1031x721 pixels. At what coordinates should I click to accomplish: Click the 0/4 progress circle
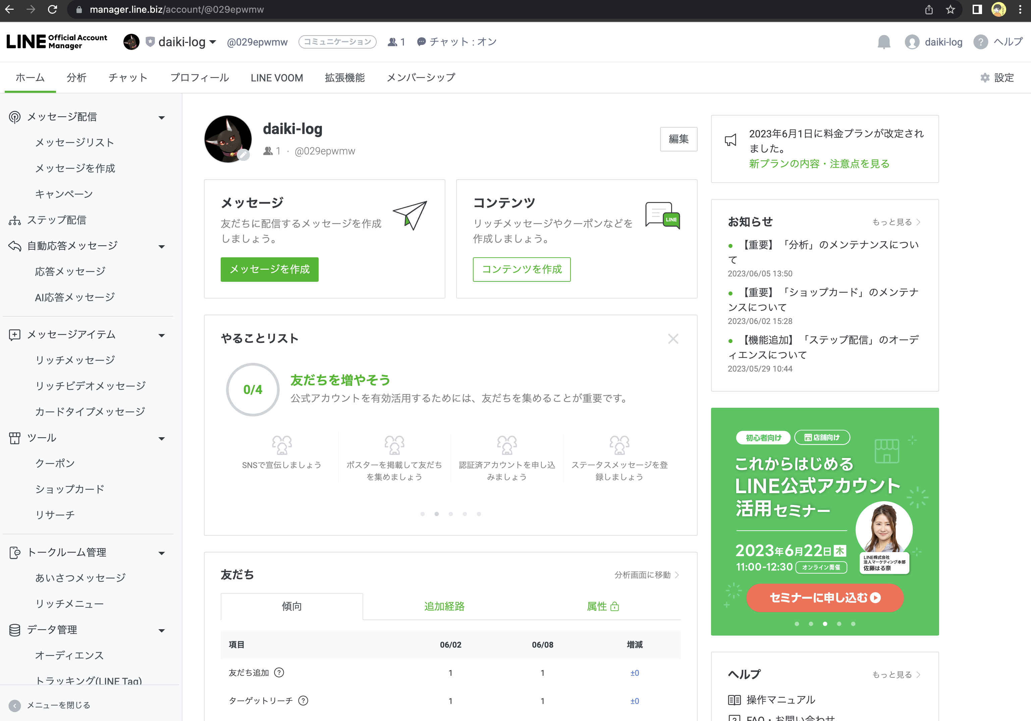[253, 389]
